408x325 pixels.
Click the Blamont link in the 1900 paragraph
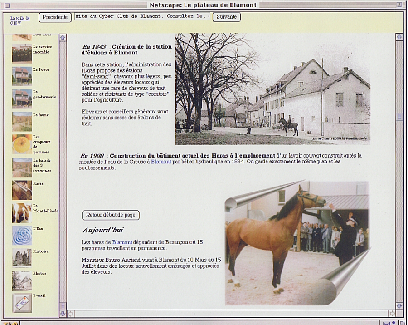[x=161, y=162]
